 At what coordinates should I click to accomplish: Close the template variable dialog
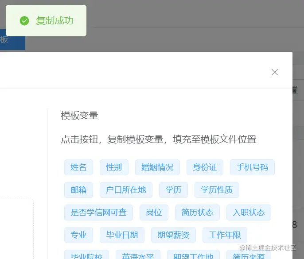275,72
